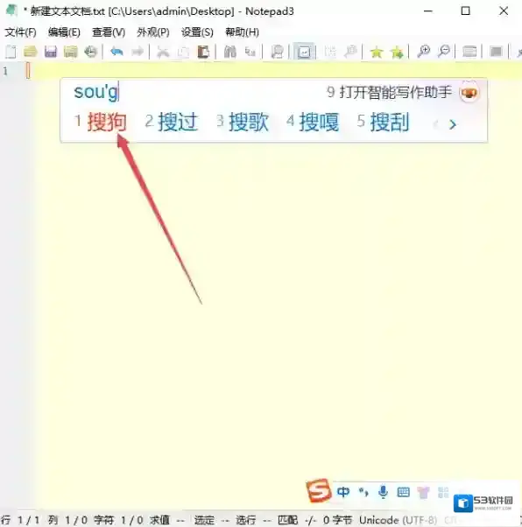
Task: Open the 文件(F) menu
Action: tap(20, 32)
